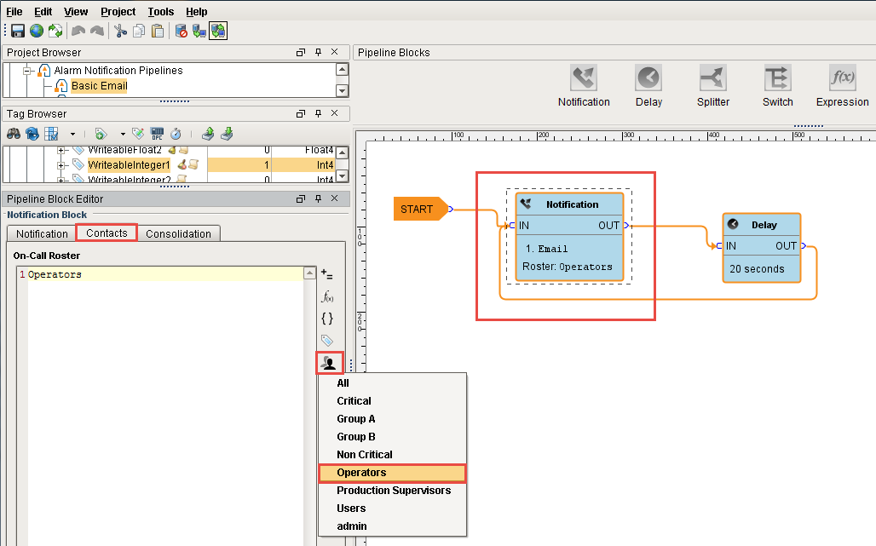Click the Save floppy disk icon
This screenshot has height=546, width=876.
[x=17, y=32]
